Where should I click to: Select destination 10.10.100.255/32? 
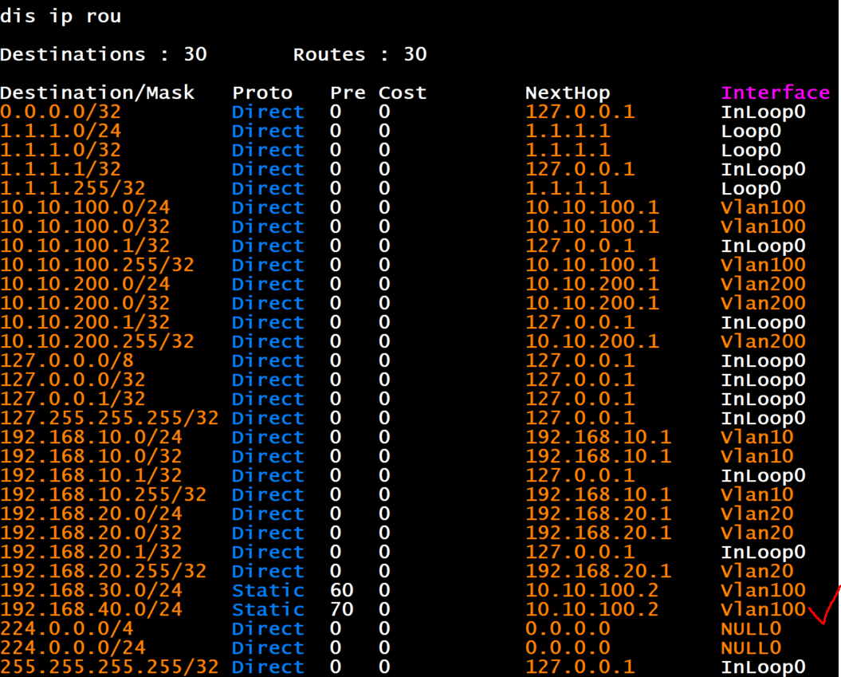97,265
